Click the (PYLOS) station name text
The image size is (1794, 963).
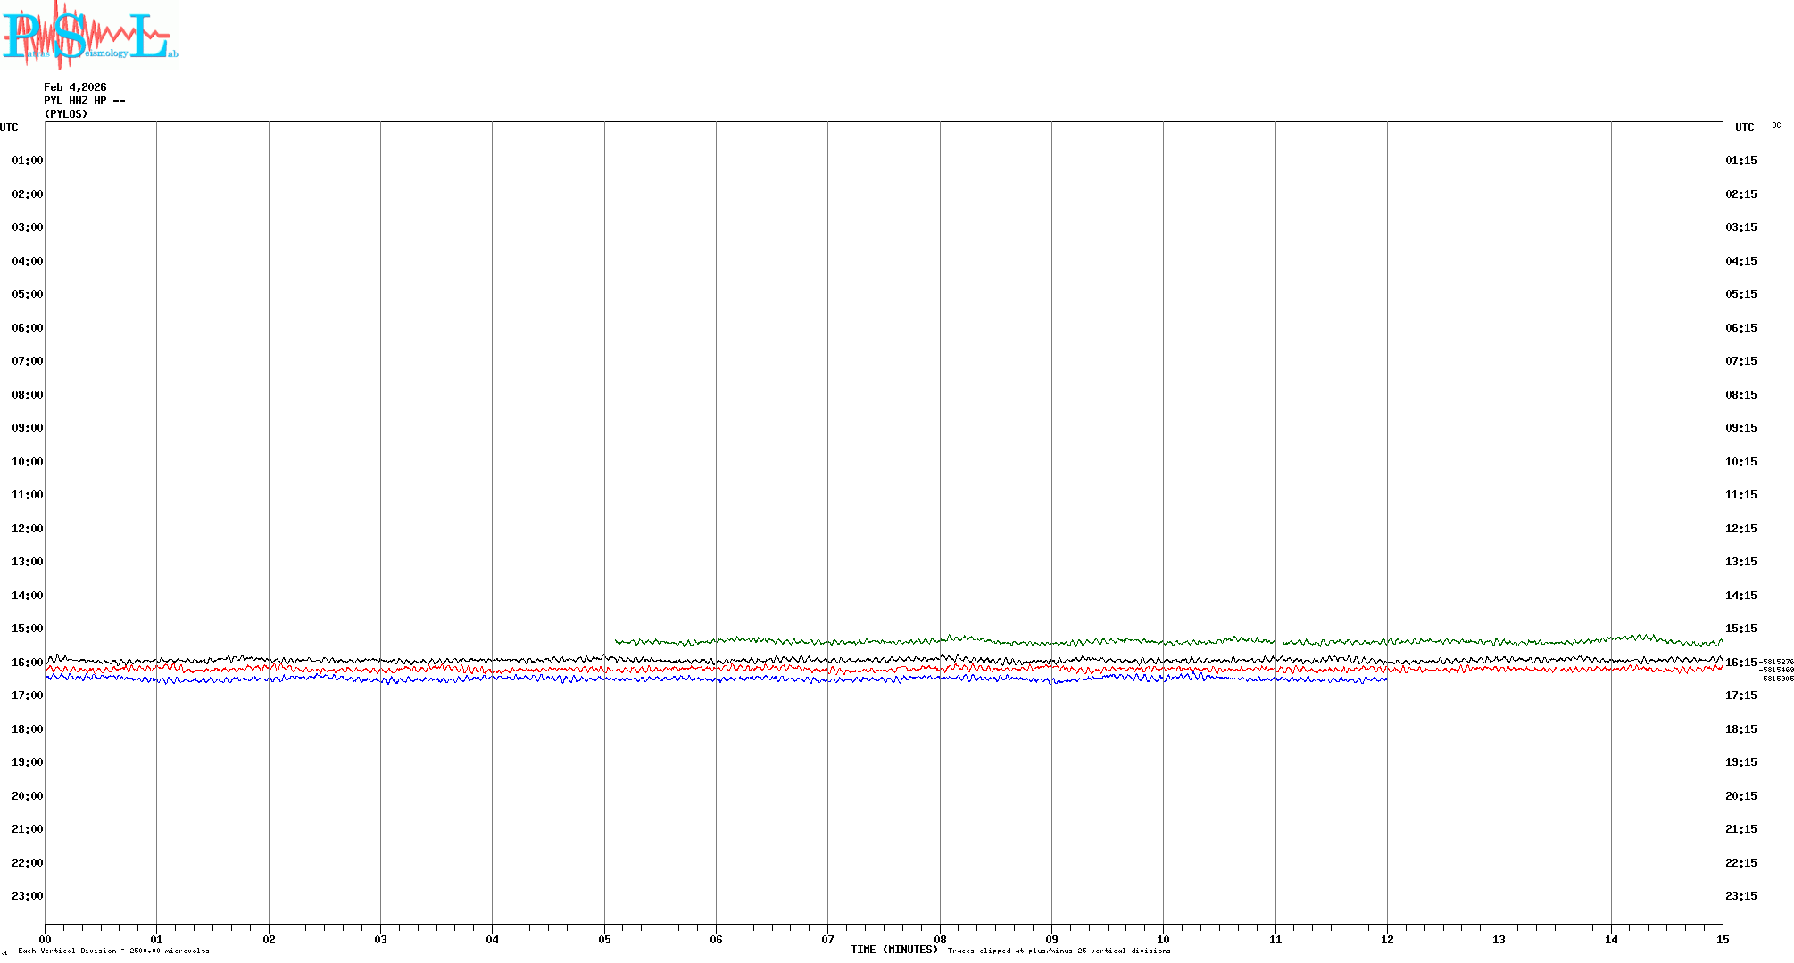point(66,114)
